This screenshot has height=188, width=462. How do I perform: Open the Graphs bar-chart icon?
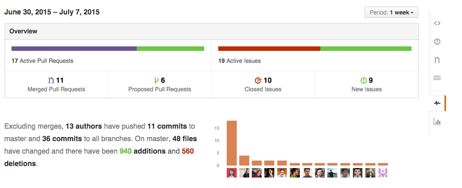437,121
